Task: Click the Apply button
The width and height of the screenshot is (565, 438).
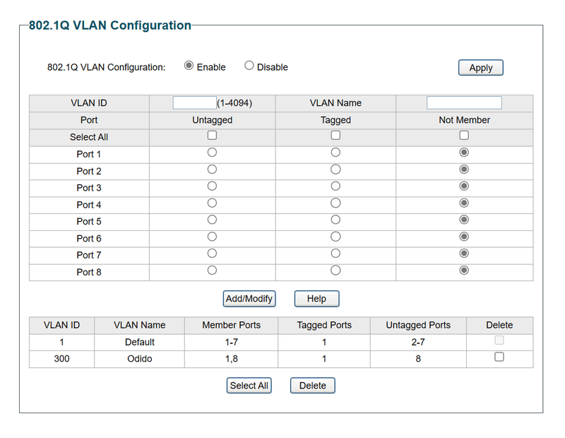Action: click(480, 68)
